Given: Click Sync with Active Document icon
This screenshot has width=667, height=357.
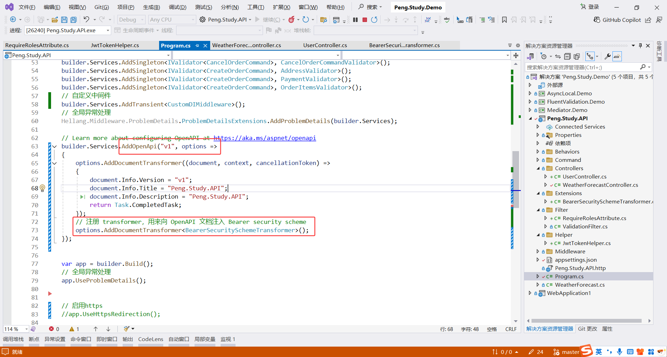Looking at the screenshot, I should click(558, 56).
